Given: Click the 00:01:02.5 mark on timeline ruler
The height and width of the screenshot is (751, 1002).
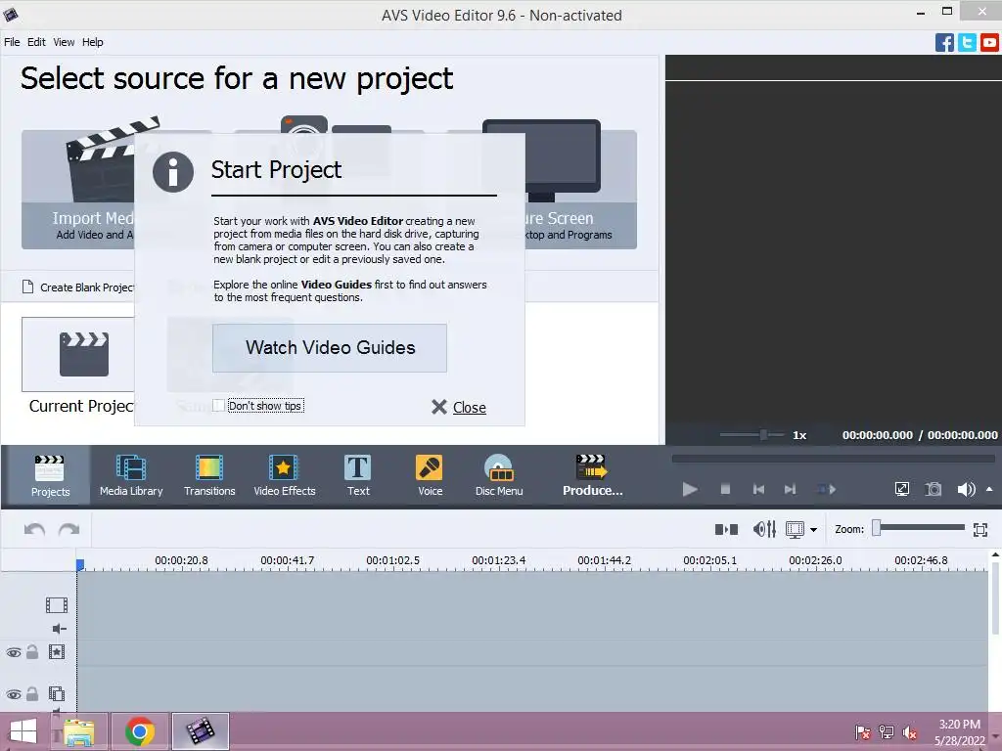Looking at the screenshot, I should [x=392, y=560].
